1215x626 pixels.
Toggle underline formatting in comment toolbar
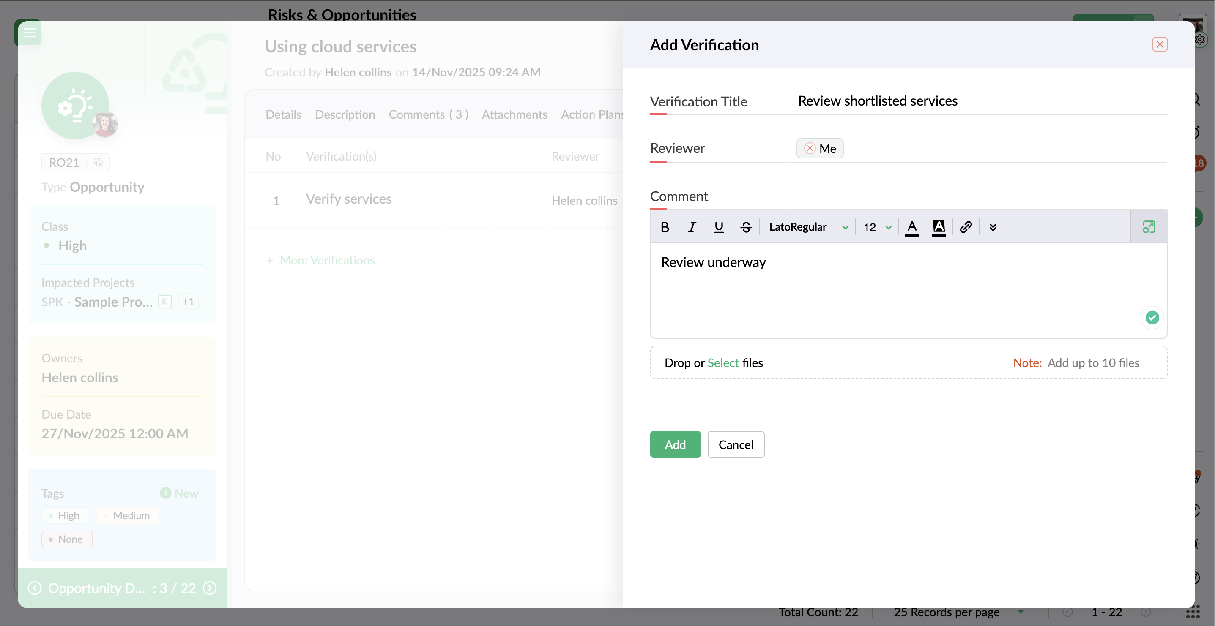(718, 227)
